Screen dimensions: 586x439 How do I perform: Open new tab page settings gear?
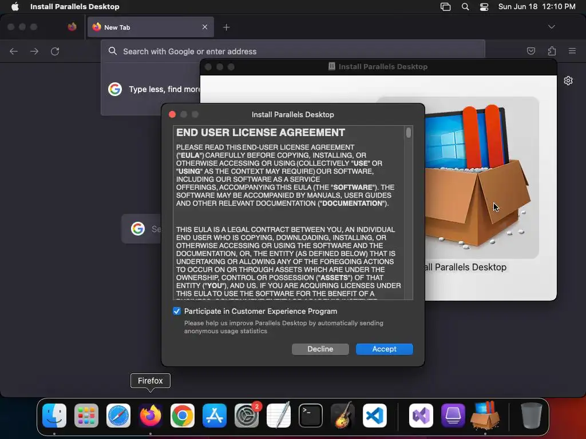point(568,81)
